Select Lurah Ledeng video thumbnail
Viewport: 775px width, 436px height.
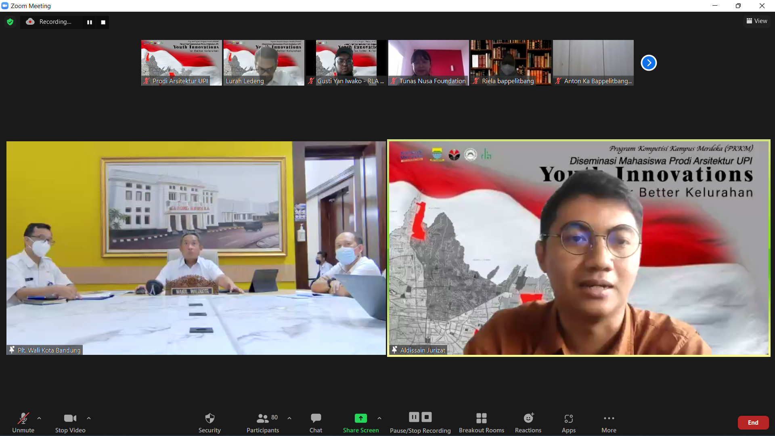(x=264, y=63)
